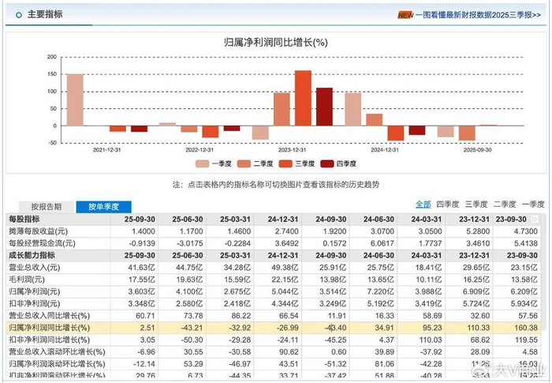This screenshot has height=383, width=552.
Task: Click the dark 2023 四季度 bar in chart
Action: point(324,107)
